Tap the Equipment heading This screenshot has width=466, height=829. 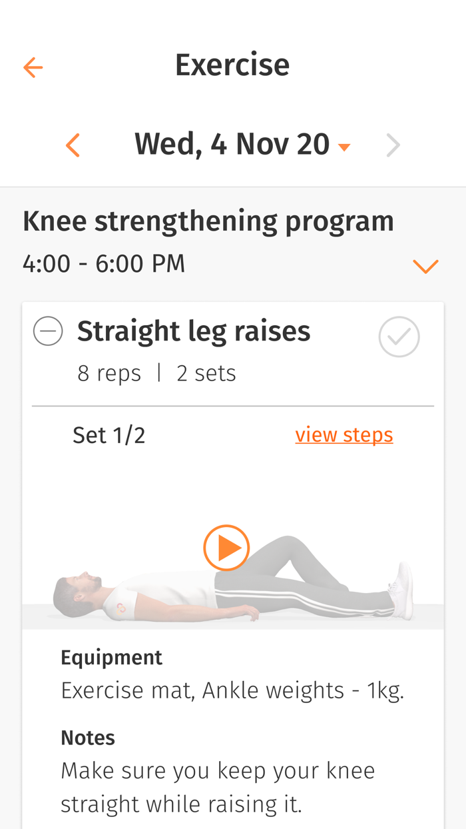click(111, 658)
